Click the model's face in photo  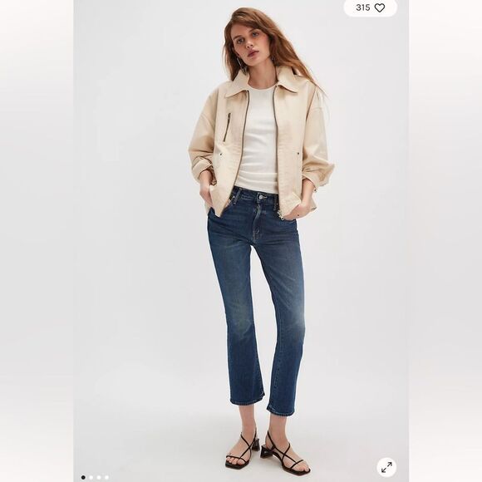tap(249, 40)
